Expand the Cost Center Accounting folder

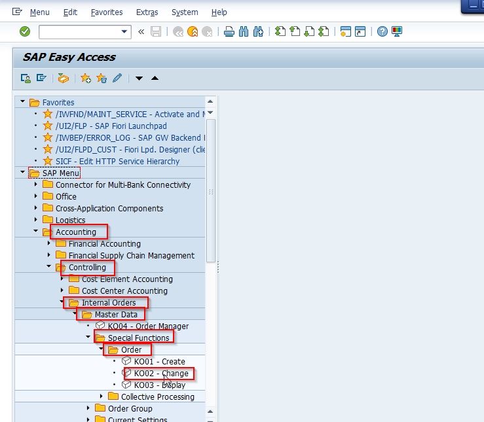(x=62, y=290)
